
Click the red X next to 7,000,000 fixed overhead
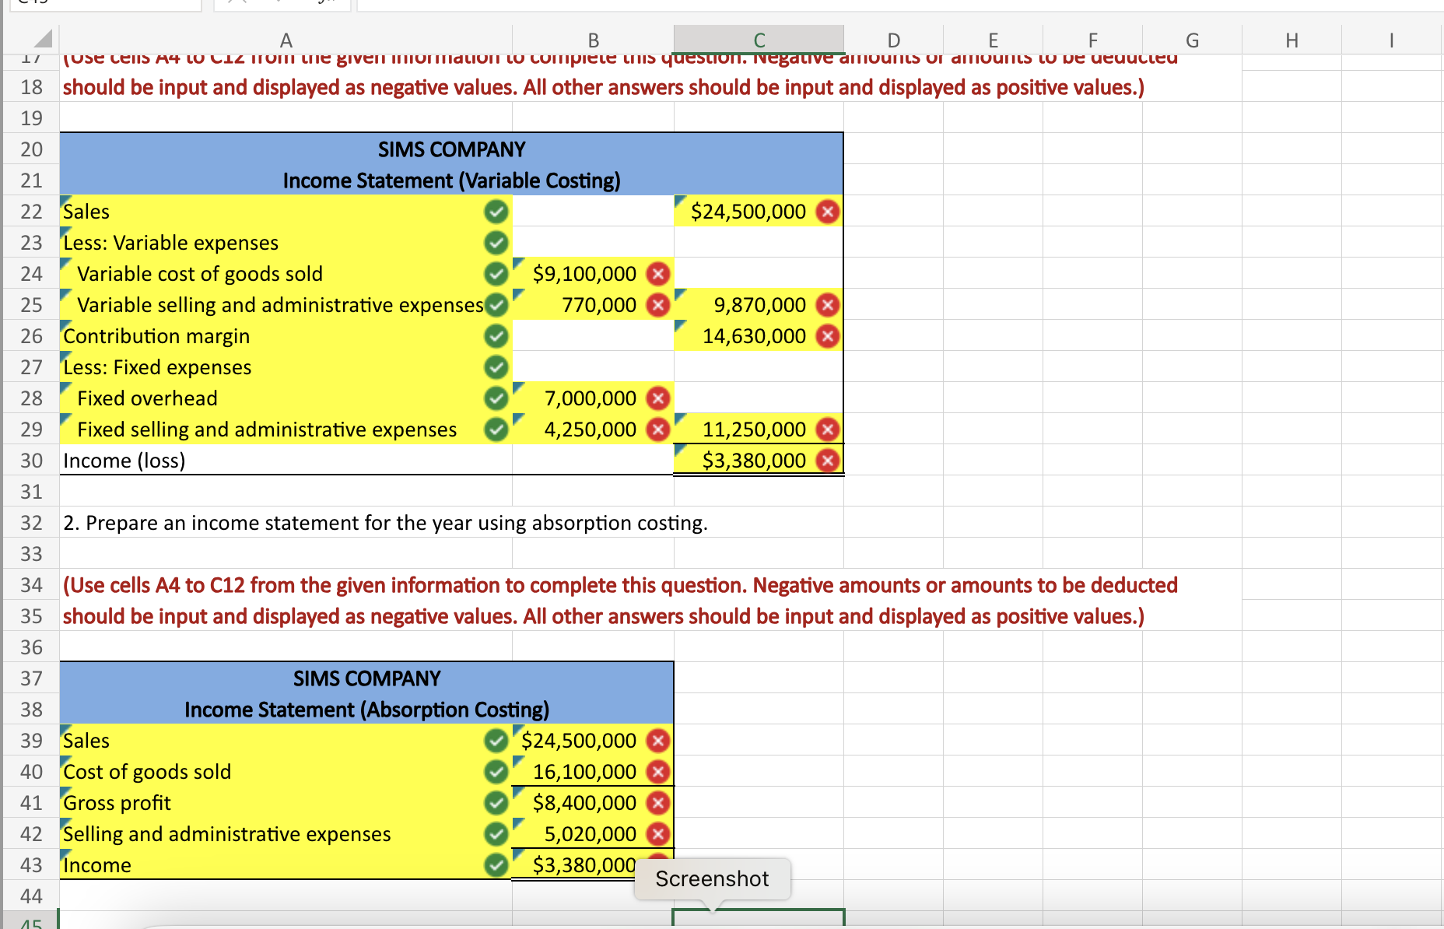(x=658, y=398)
